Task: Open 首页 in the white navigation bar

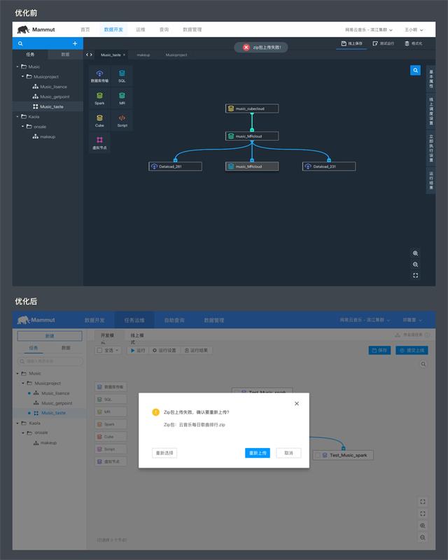Action: [85, 29]
